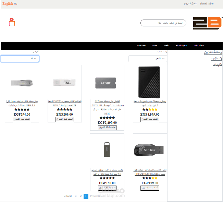Click star rating of EGP294.00 product

(22, 109)
